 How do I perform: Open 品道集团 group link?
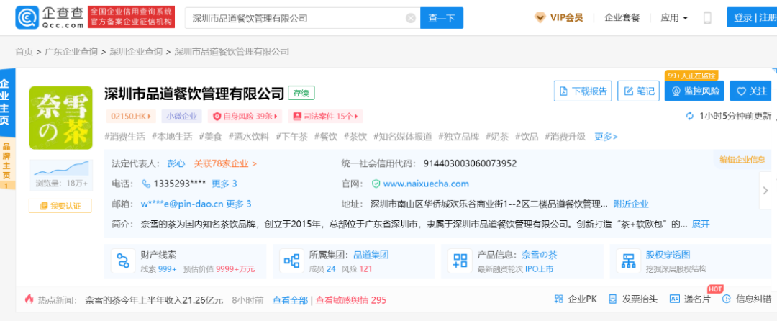(x=371, y=255)
